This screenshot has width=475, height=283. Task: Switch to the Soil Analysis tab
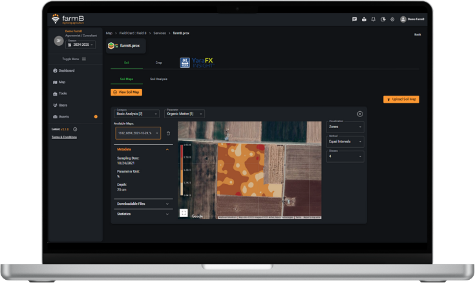[158, 79]
